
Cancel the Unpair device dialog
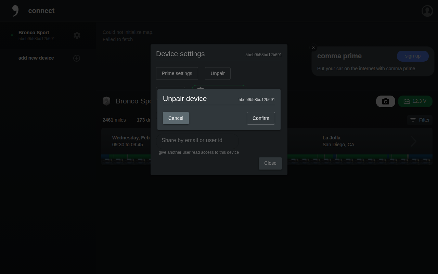click(x=176, y=118)
